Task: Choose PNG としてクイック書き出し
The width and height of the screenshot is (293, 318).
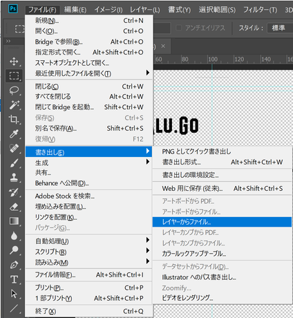Action: pyautogui.click(x=222, y=151)
